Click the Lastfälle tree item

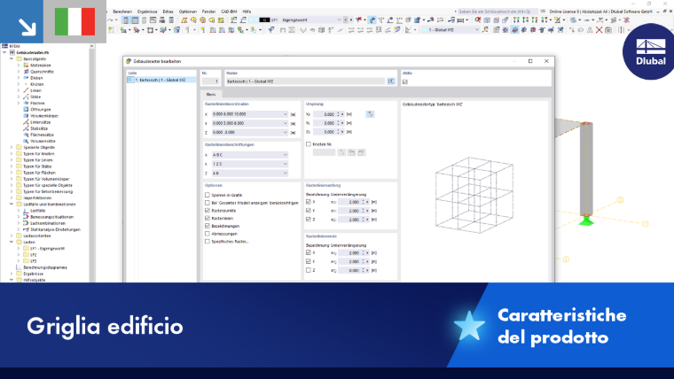click(38, 211)
